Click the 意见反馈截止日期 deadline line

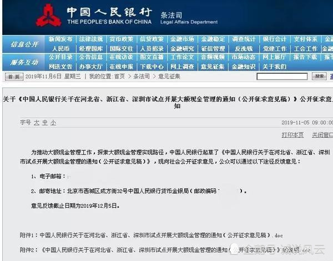(x=75, y=205)
